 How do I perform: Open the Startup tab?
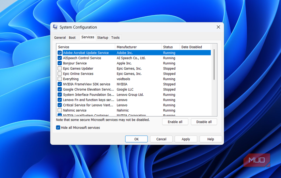[103, 37]
